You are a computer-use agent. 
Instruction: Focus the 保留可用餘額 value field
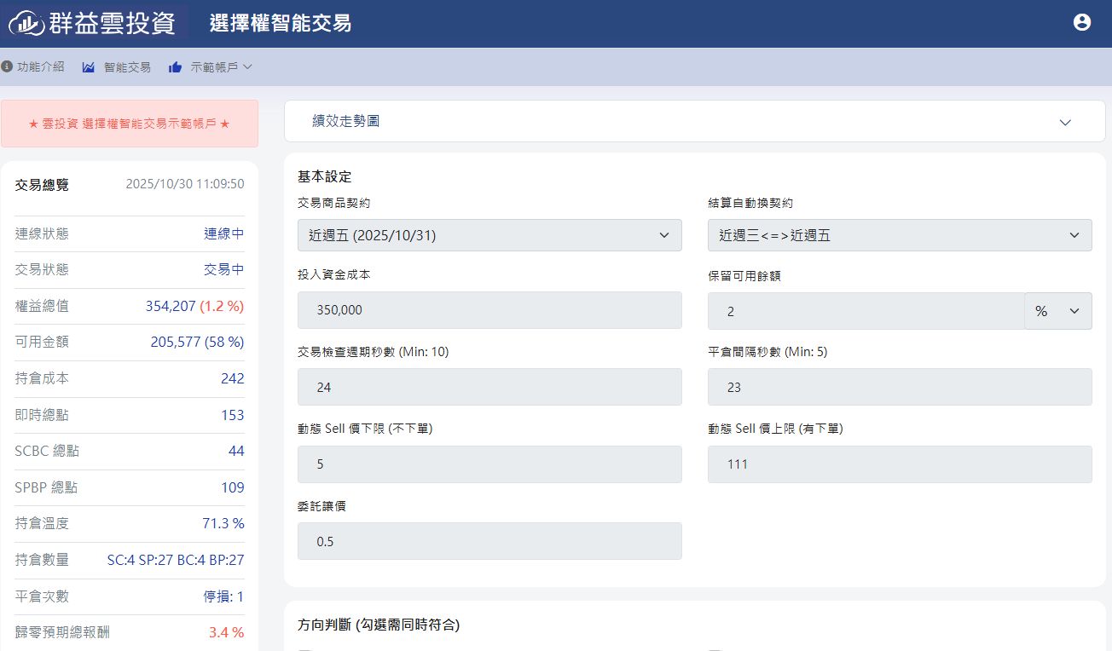866,311
